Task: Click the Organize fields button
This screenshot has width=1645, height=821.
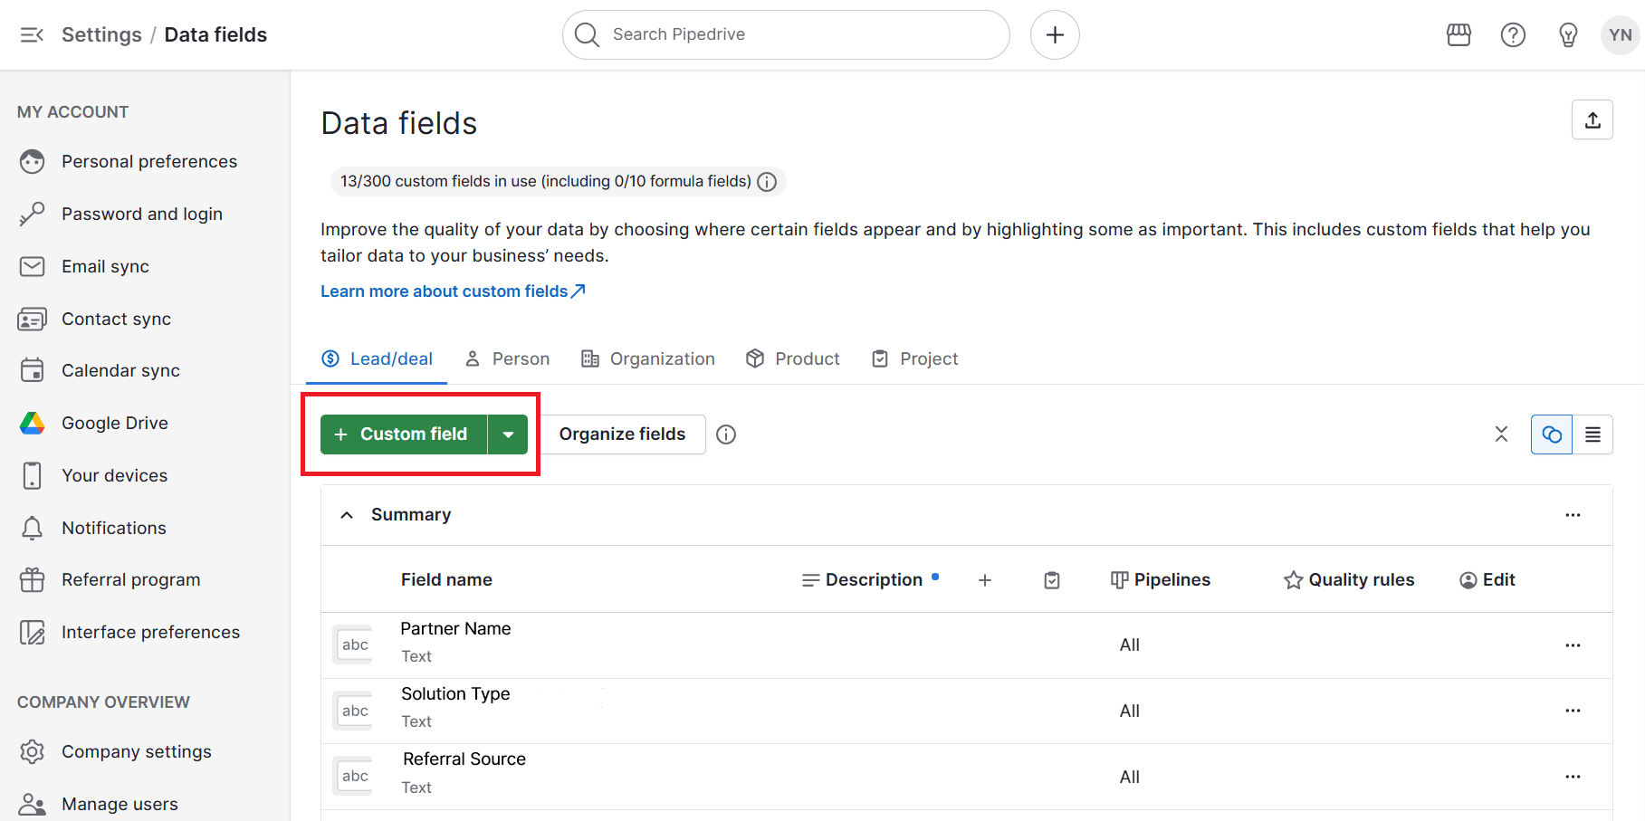Action: tap(622, 434)
